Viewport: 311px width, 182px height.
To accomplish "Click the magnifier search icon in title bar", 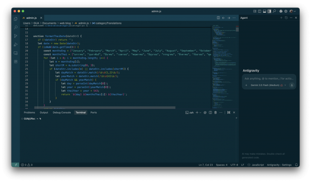I will 274,11.
